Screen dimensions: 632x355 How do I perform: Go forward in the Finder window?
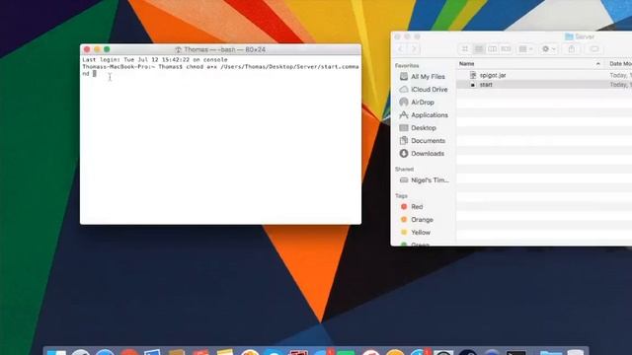pyautogui.click(x=414, y=49)
